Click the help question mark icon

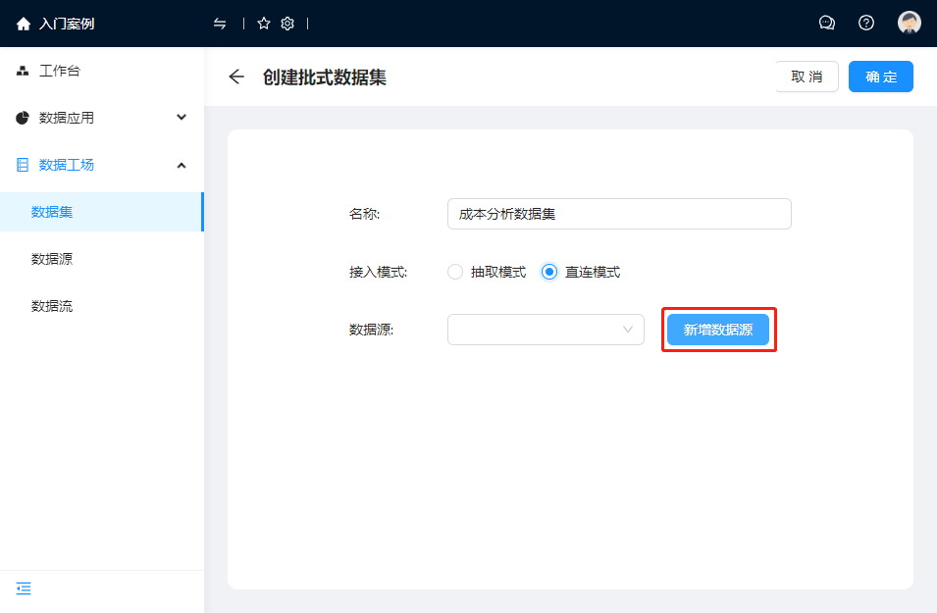(x=866, y=24)
